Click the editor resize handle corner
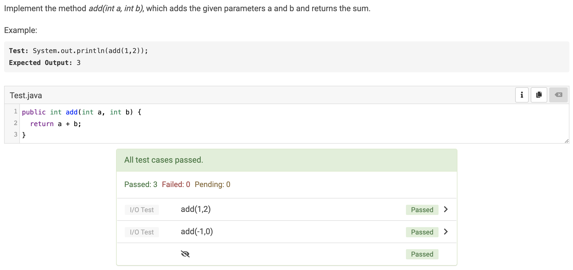Screen dimensions: 573x270 566,141
